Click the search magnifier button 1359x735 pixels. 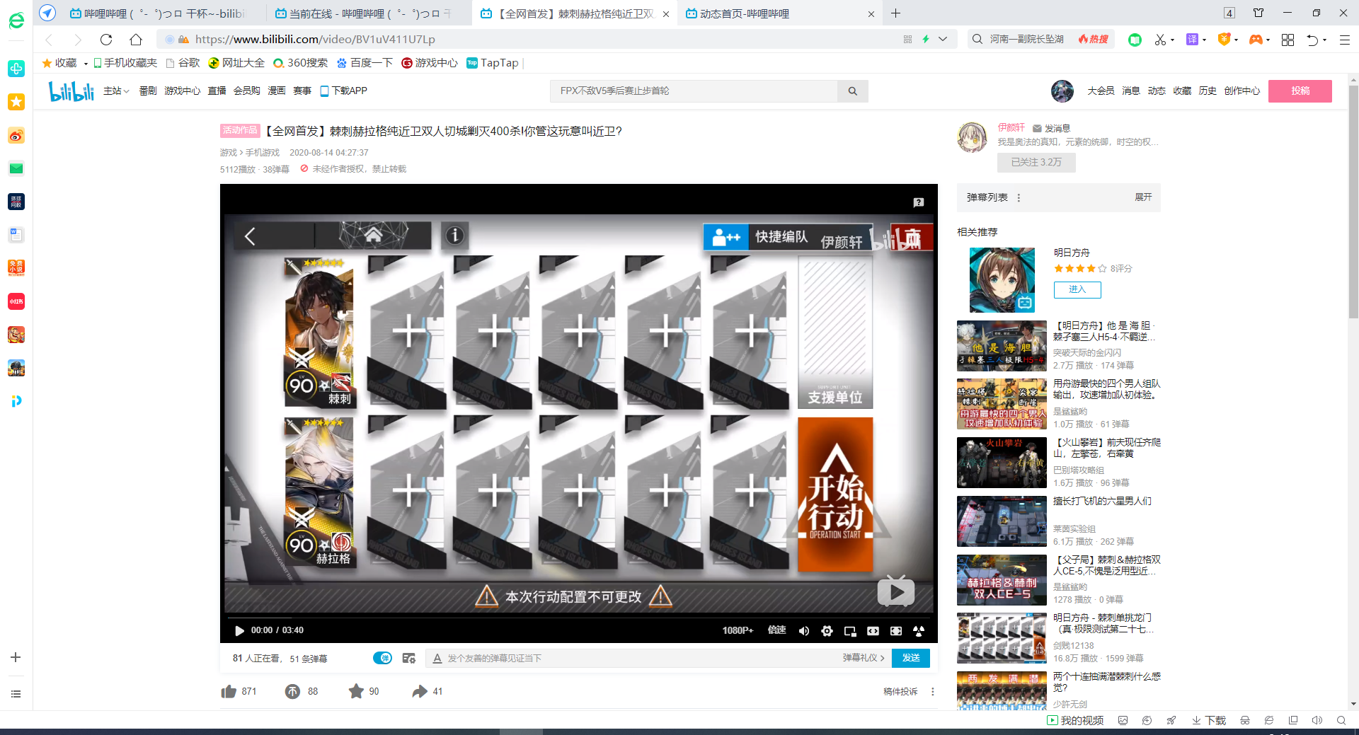(853, 91)
